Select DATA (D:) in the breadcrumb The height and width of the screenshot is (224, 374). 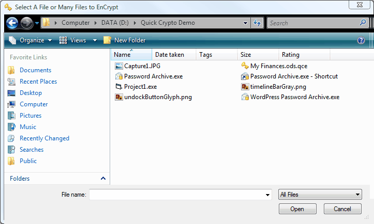(115, 23)
